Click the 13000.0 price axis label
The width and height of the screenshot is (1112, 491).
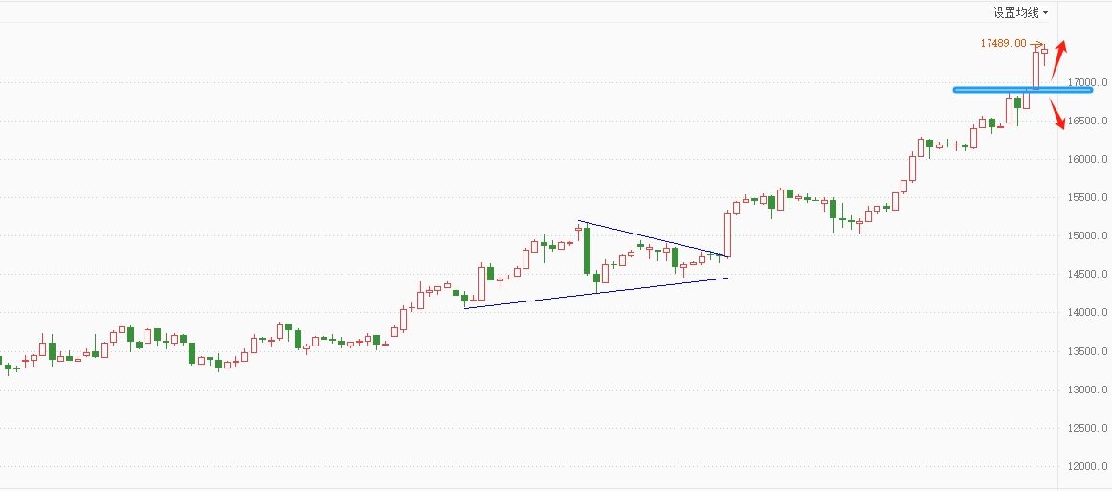click(x=1090, y=390)
